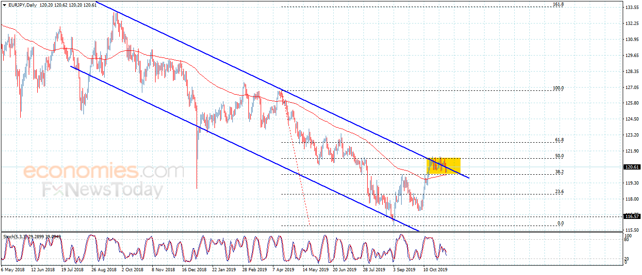The image size is (642, 275).
Task: Click the 118.00 price scale label
Action: pyautogui.click(x=632, y=199)
